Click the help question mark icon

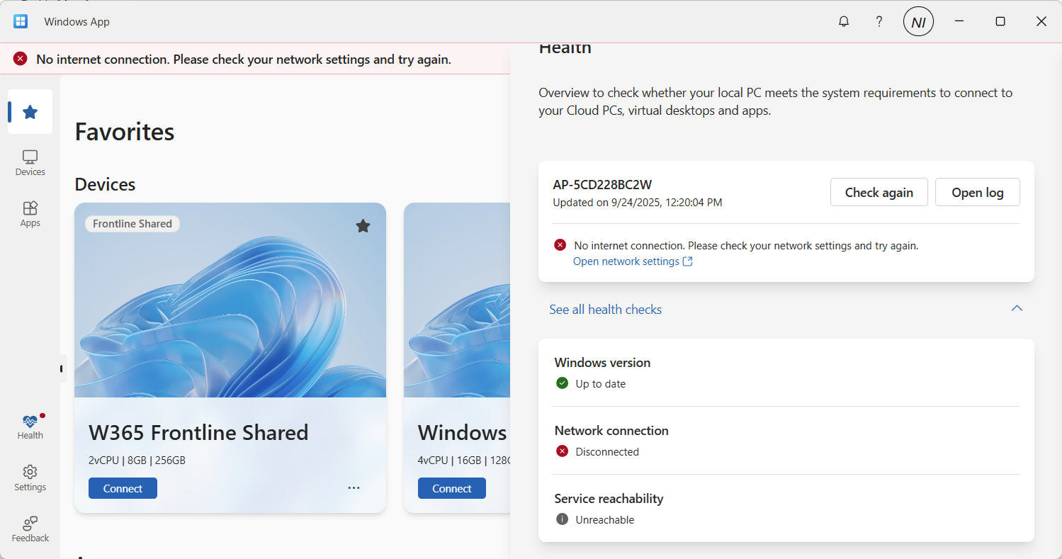[879, 21]
